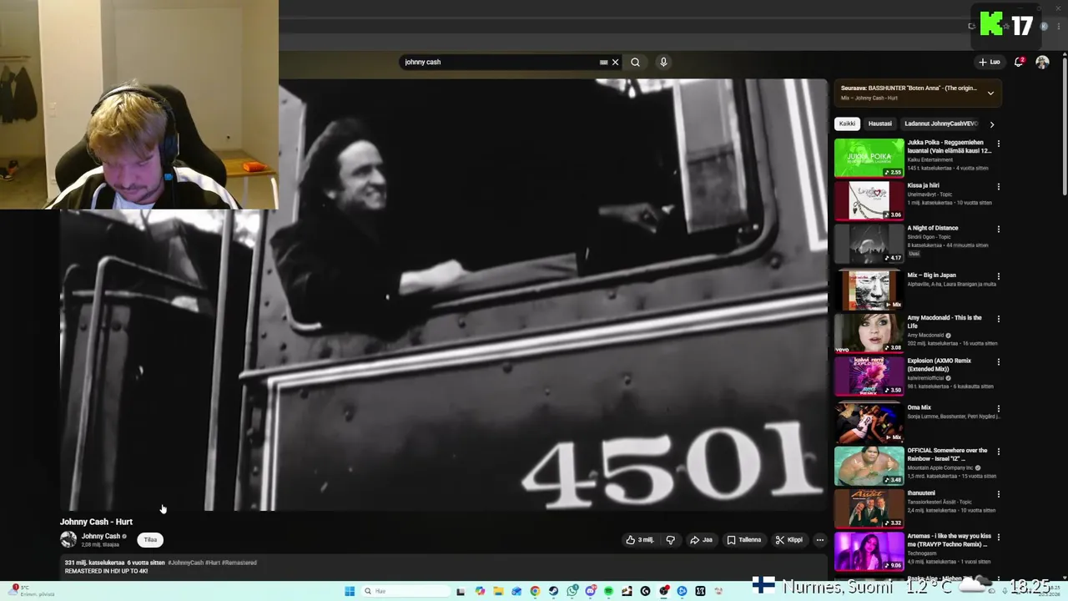1068x601 pixels.
Task: Open Copilot icon in taskbar
Action: click(x=480, y=591)
